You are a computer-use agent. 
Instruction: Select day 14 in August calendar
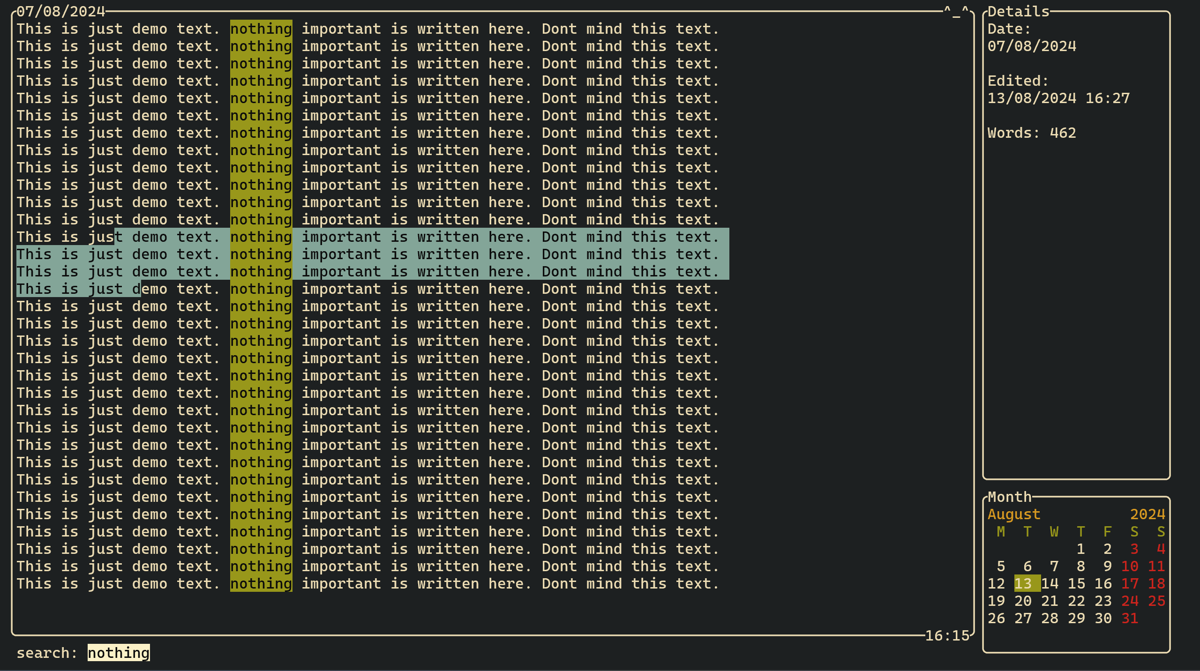pos(1050,583)
